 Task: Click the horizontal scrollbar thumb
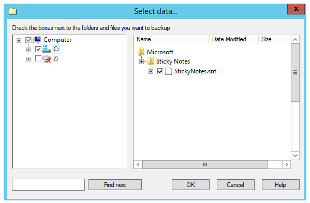[205, 165]
